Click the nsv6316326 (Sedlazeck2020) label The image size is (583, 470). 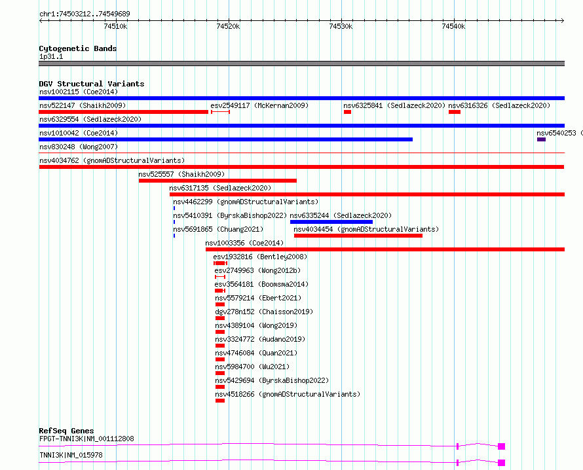(x=499, y=105)
